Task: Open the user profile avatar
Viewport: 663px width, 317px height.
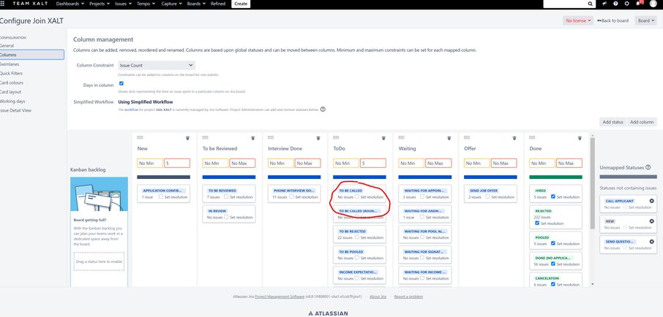Action: pos(653,4)
